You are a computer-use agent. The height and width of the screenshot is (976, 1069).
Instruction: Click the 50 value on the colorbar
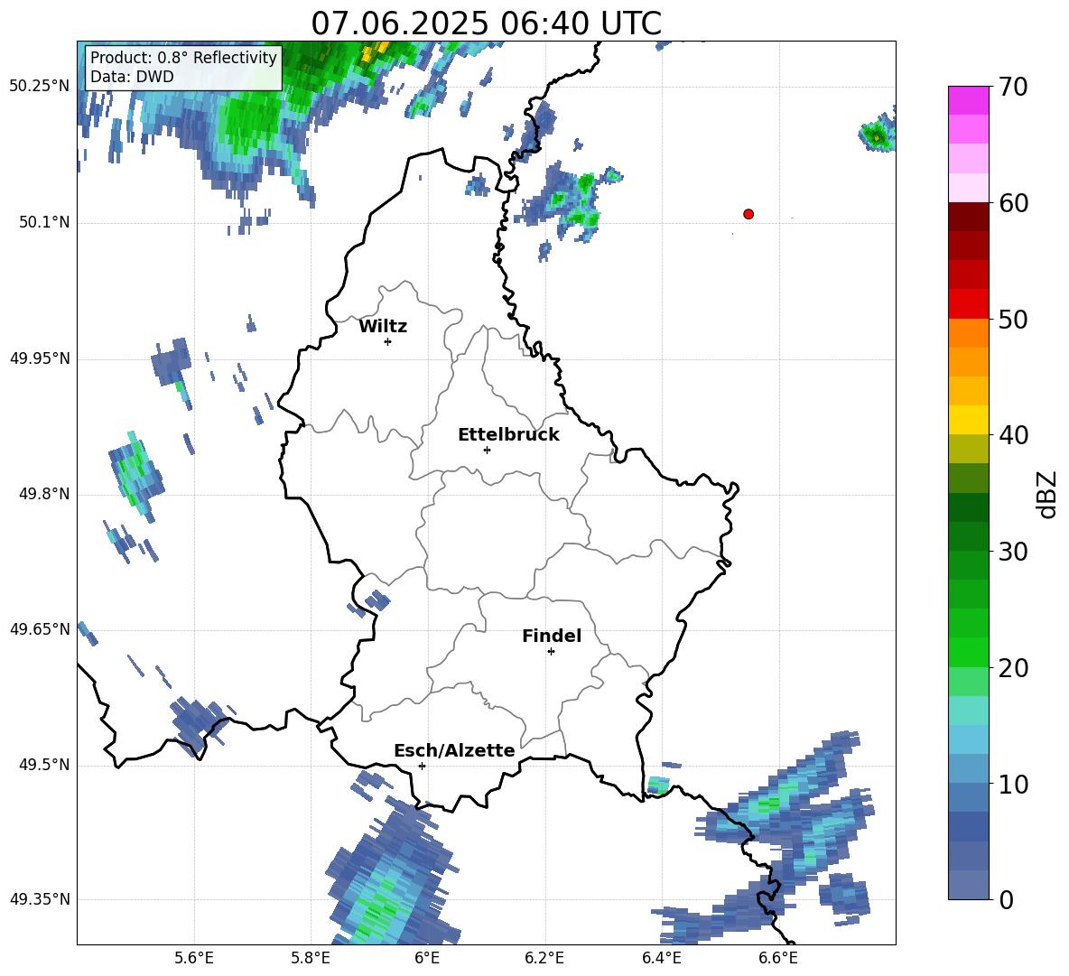1013,319
